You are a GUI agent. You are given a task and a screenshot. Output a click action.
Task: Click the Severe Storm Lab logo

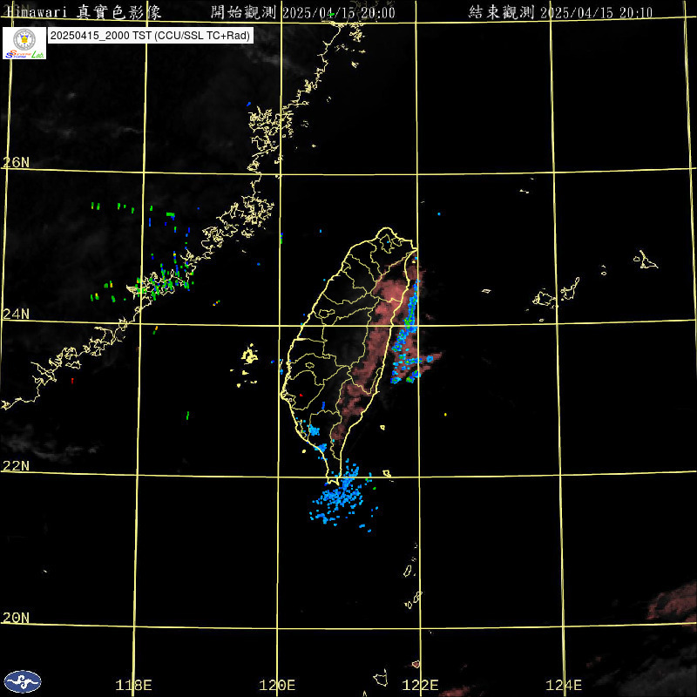24,44
